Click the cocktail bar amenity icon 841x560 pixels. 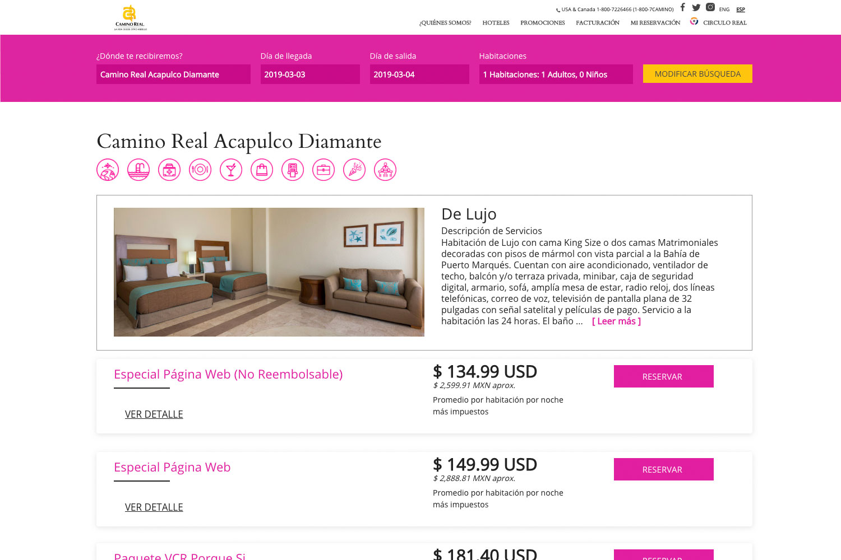point(231,170)
